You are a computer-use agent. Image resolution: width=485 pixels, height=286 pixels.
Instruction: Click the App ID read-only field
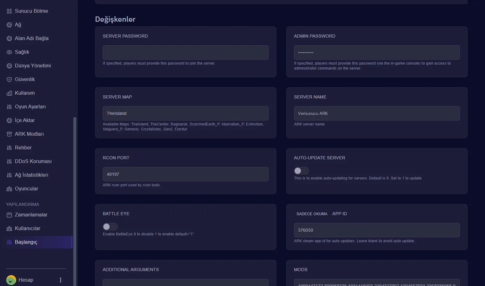[377, 230]
